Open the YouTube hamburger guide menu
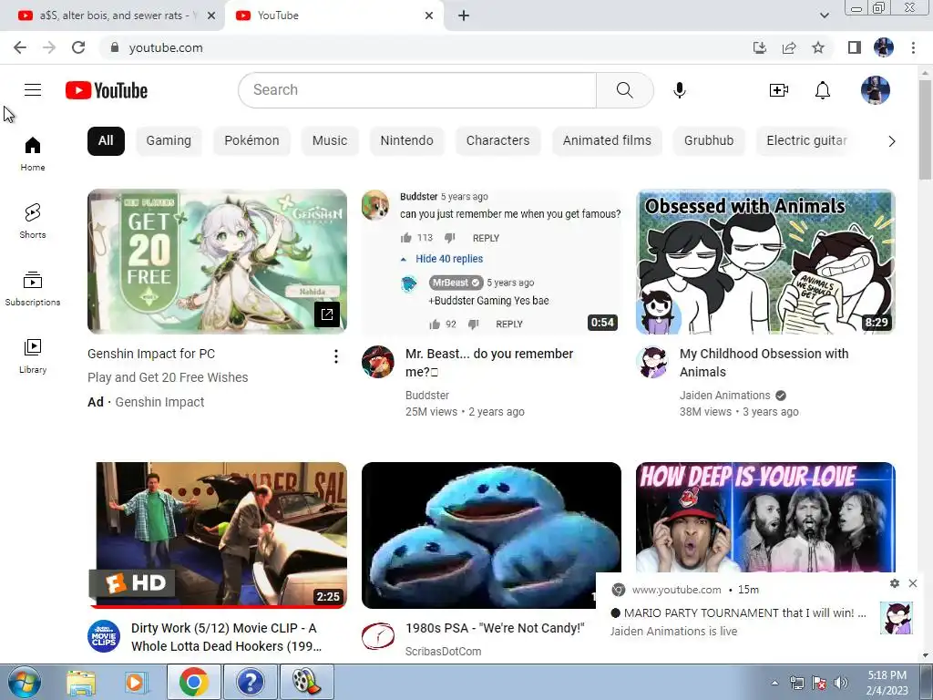 pyautogui.click(x=33, y=90)
